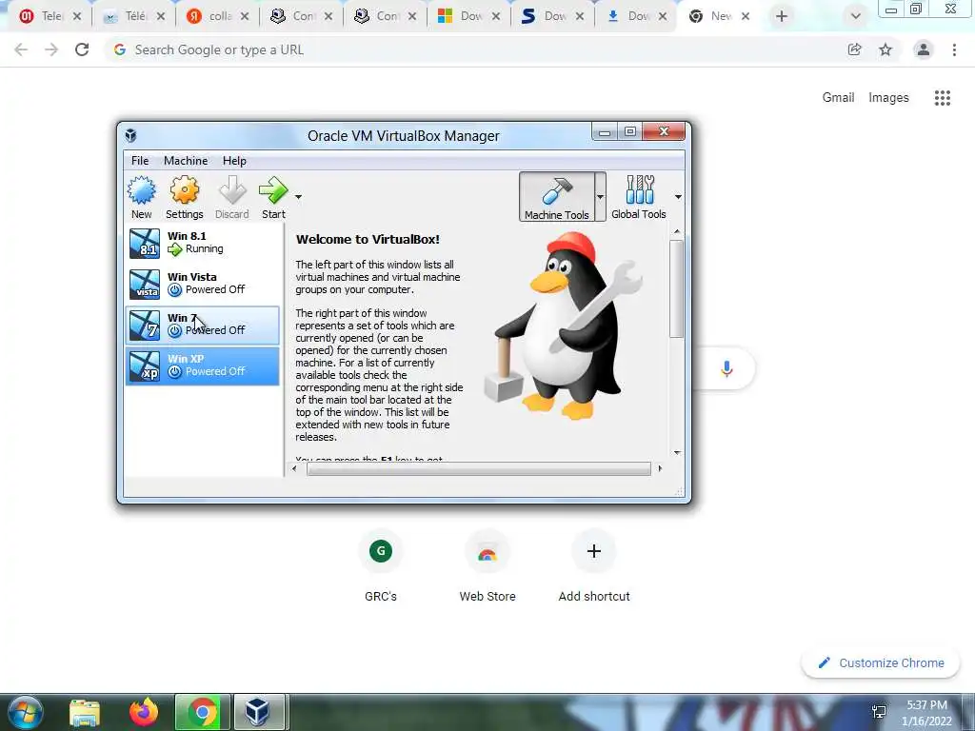Open the Machine Tools dropdown arrow
The height and width of the screenshot is (731, 975).
pyautogui.click(x=600, y=197)
